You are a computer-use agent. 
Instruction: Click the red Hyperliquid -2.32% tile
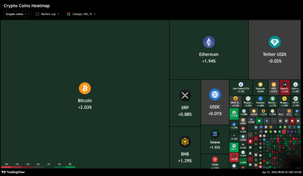pos(285,87)
